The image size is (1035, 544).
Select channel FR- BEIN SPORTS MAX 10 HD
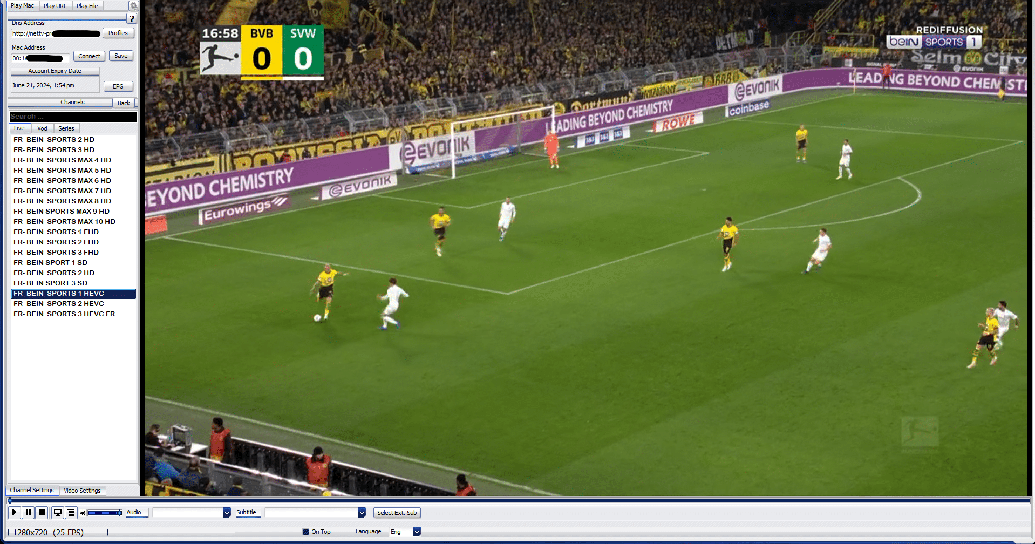point(73,222)
